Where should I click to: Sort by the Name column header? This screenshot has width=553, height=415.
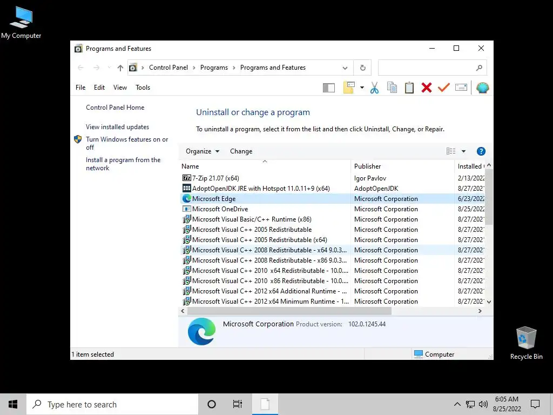[x=265, y=166]
